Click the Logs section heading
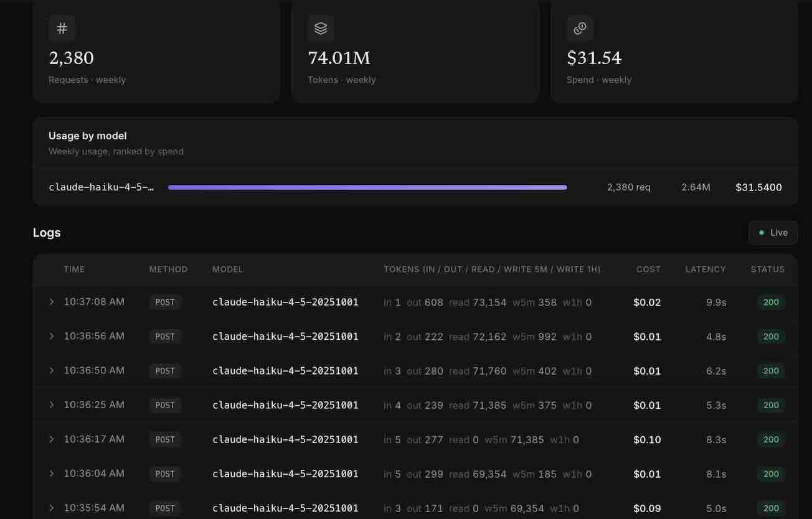The height and width of the screenshot is (519, 812). [x=47, y=233]
